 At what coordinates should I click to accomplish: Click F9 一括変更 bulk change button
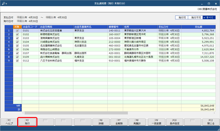(157, 122)
